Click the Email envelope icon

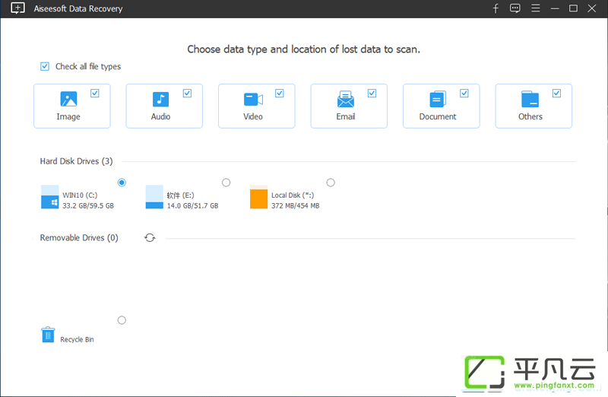tap(346, 99)
